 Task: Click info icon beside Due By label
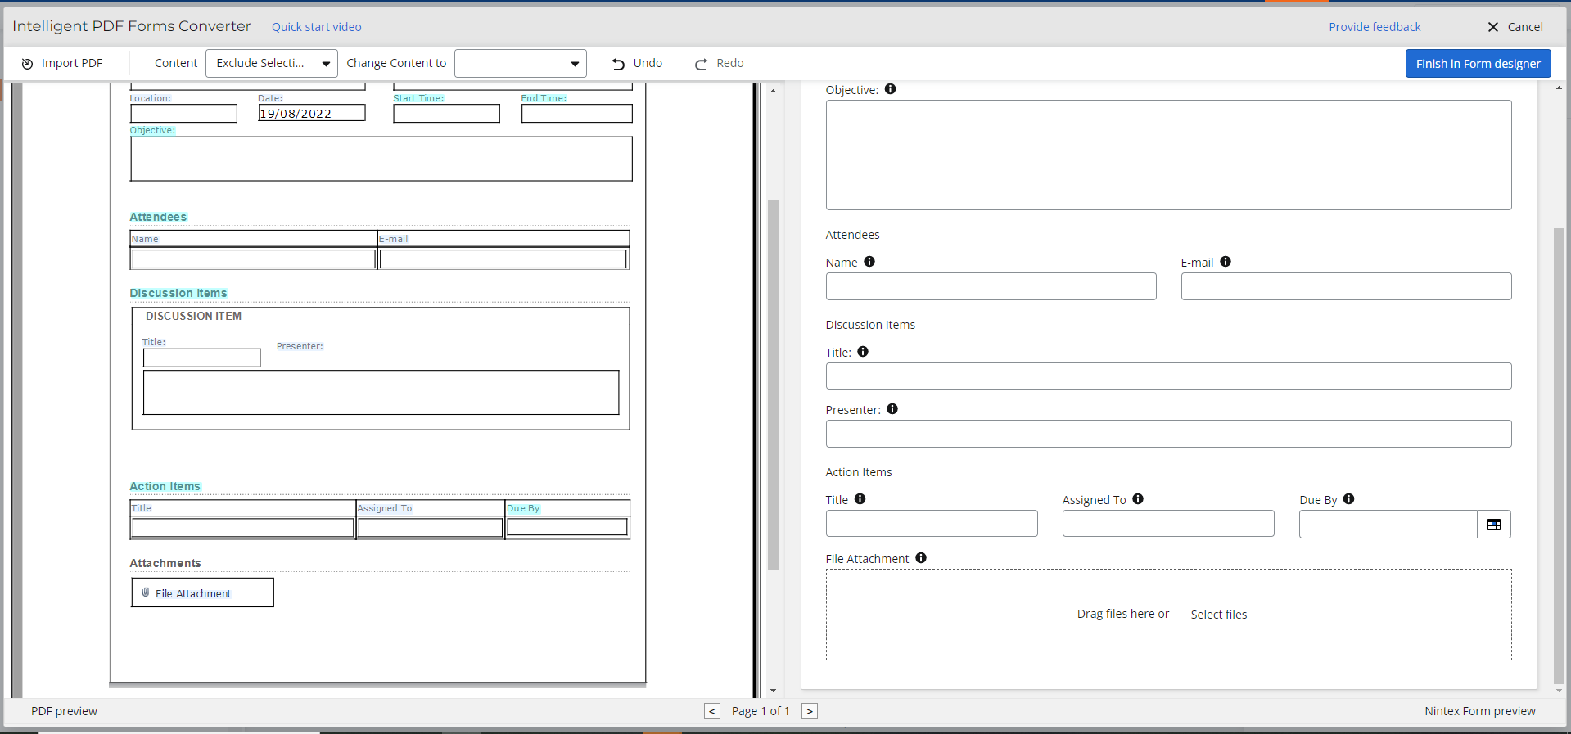pyautogui.click(x=1348, y=499)
